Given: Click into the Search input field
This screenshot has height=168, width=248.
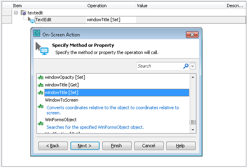Looking at the screenshot, I should coord(158,66).
